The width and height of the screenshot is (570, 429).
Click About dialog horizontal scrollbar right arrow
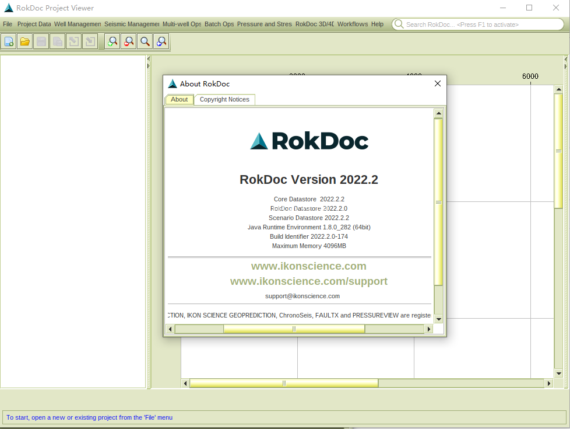pyautogui.click(x=429, y=329)
